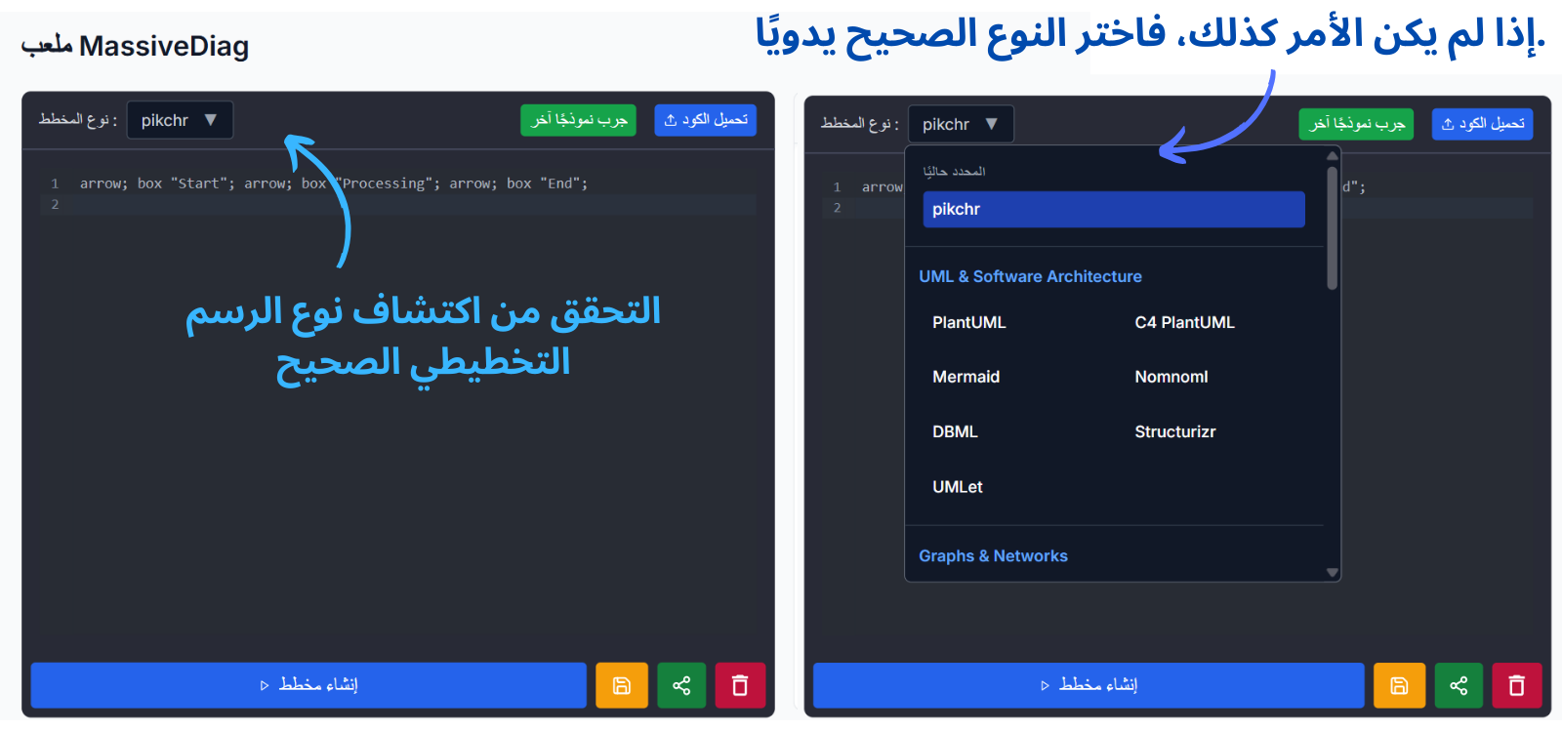The width and height of the screenshot is (1562, 732).
Task: Click the blue generate diagram button in the right panel
Action: coord(1089,685)
